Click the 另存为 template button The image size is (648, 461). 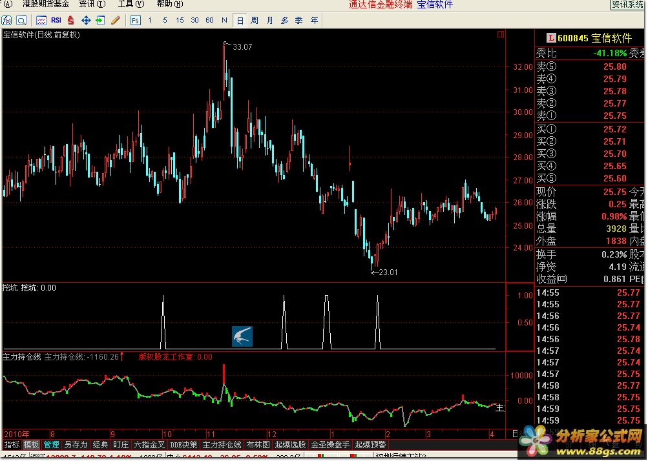[x=76, y=445]
